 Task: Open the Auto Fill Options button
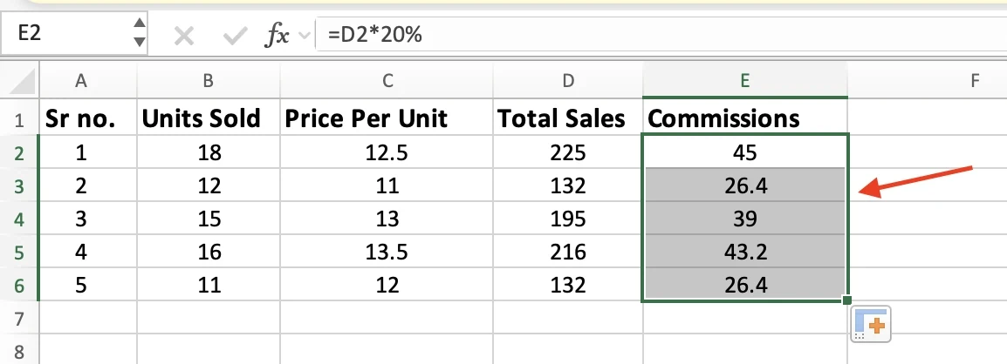point(871,324)
